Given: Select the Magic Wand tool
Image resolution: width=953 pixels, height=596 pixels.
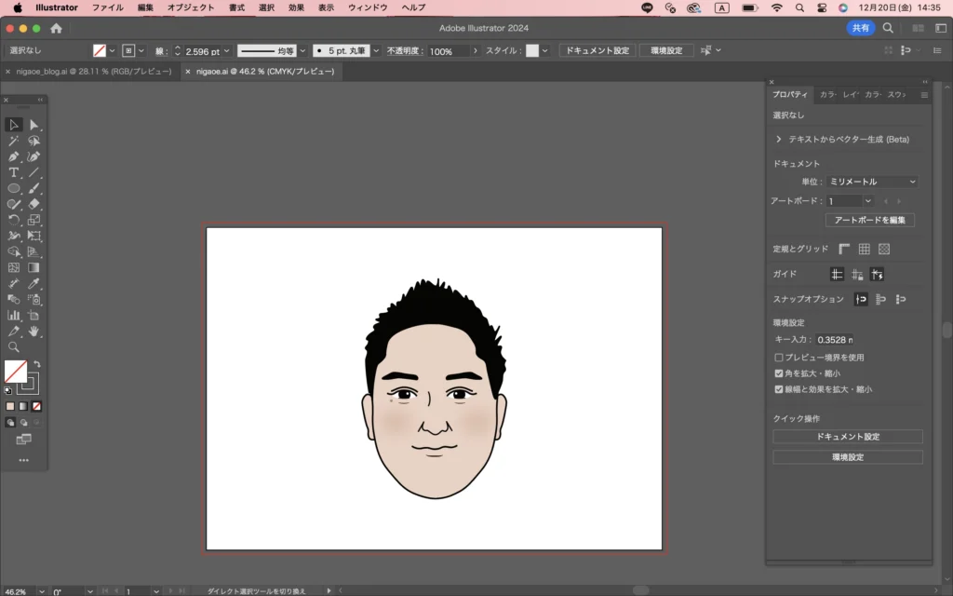Looking at the screenshot, I should point(14,141).
